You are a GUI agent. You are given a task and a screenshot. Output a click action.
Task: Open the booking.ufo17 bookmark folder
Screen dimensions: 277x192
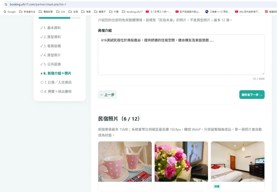(x=132, y=12)
